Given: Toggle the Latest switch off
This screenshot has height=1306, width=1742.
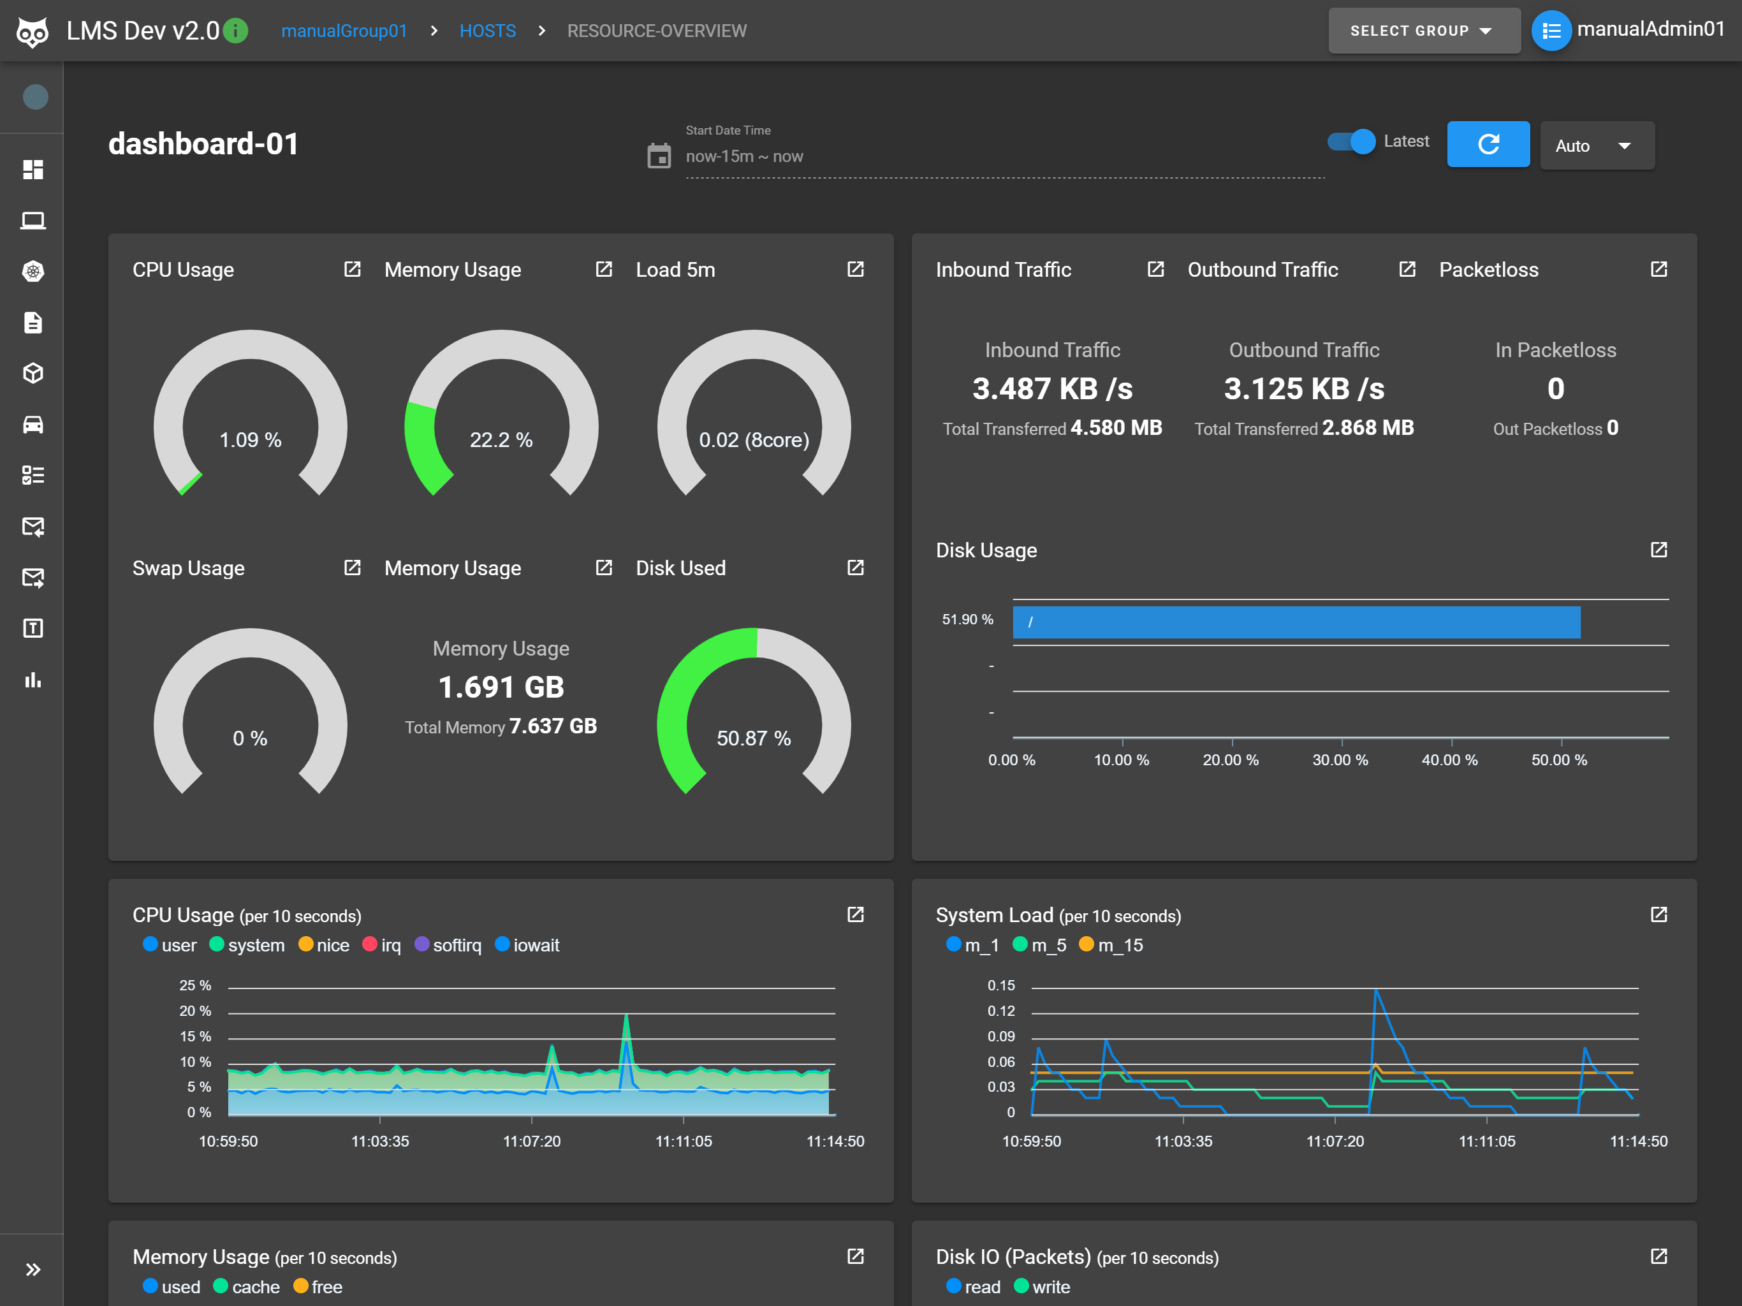Looking at the screenshot, I should click(1352, 142).
